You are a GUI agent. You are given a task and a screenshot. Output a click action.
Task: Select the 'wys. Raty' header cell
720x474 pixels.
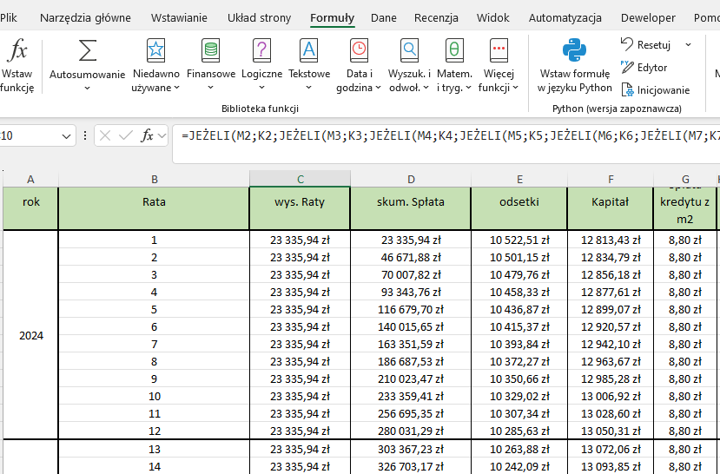coord(300,208)
